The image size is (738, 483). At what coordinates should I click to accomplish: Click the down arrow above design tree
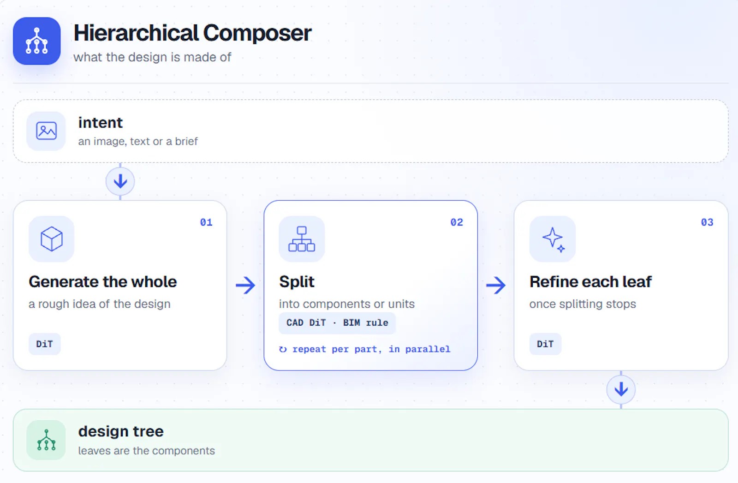(621, 389)
